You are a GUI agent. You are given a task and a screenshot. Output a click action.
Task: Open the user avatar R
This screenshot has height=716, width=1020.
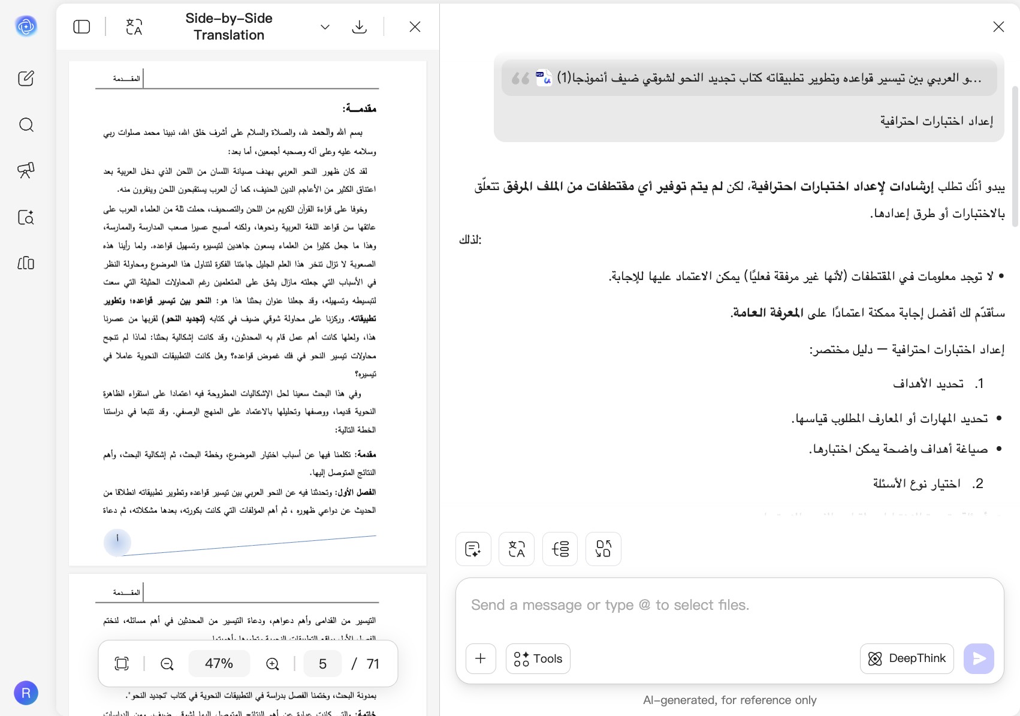coord(26,693)
